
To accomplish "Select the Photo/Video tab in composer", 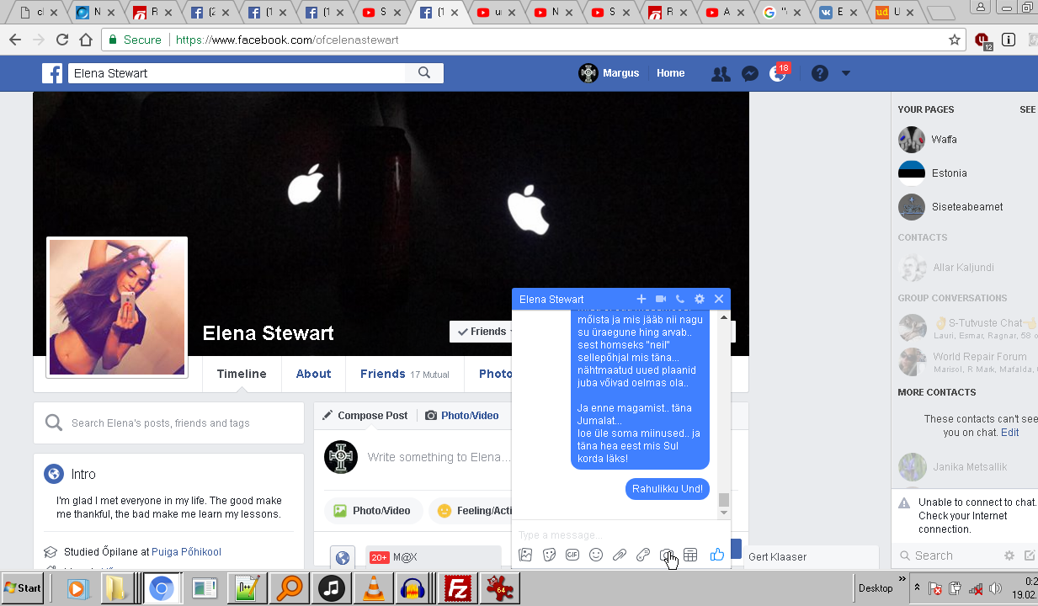I will [462, 415].
